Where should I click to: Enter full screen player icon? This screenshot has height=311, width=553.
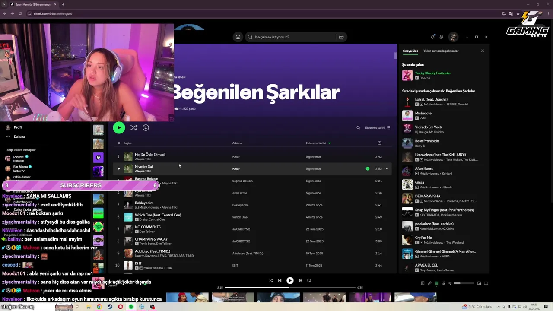(486, 283)
